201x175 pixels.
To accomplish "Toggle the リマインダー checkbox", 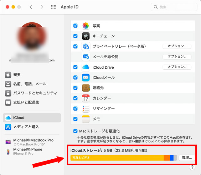I will (75, 109).
